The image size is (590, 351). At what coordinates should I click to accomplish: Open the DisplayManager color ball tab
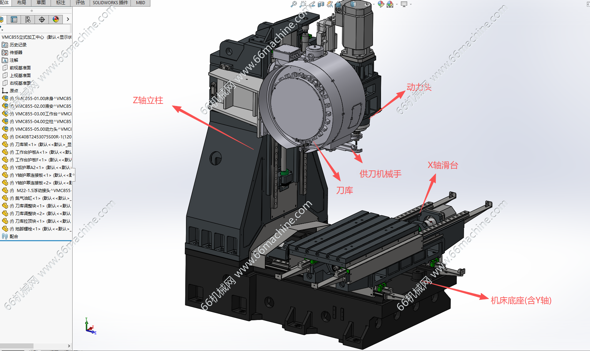tap(56, 20)
